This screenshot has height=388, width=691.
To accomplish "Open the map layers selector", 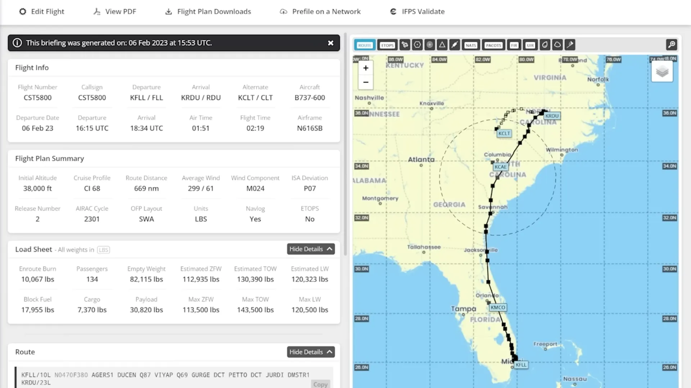I will click(662, 71).
